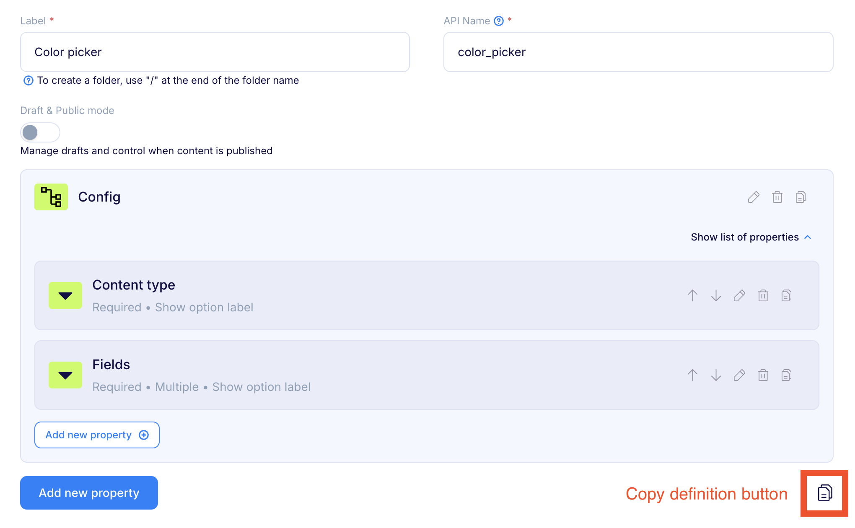Click the API Name help question icon

click(498, 21)
